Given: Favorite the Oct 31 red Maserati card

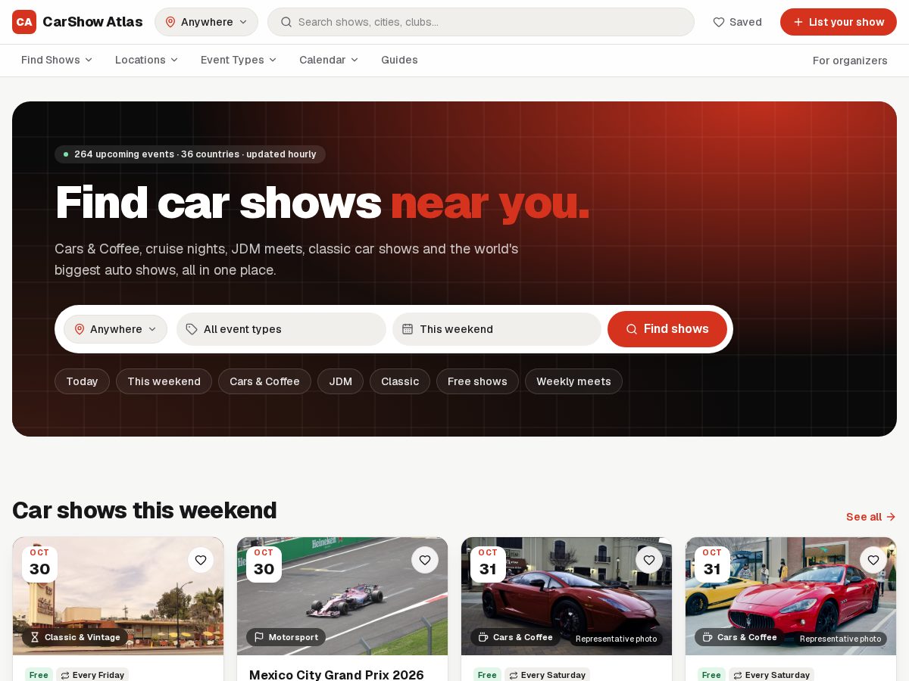Looking at the screenshot, I should pos(873,560).
